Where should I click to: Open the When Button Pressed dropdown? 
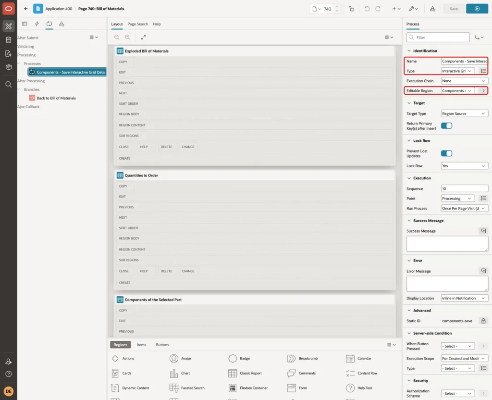pos(458,346)
